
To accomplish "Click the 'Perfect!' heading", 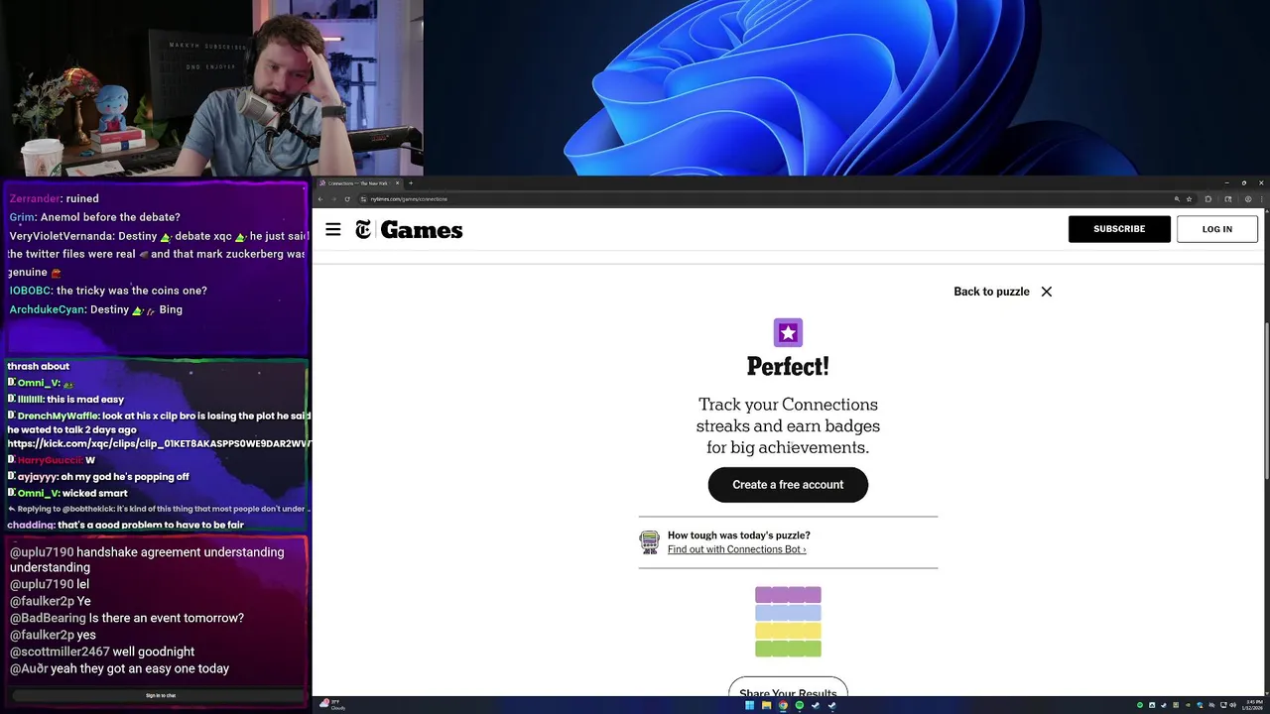I will pyautogui.click(x=788, y=367).
